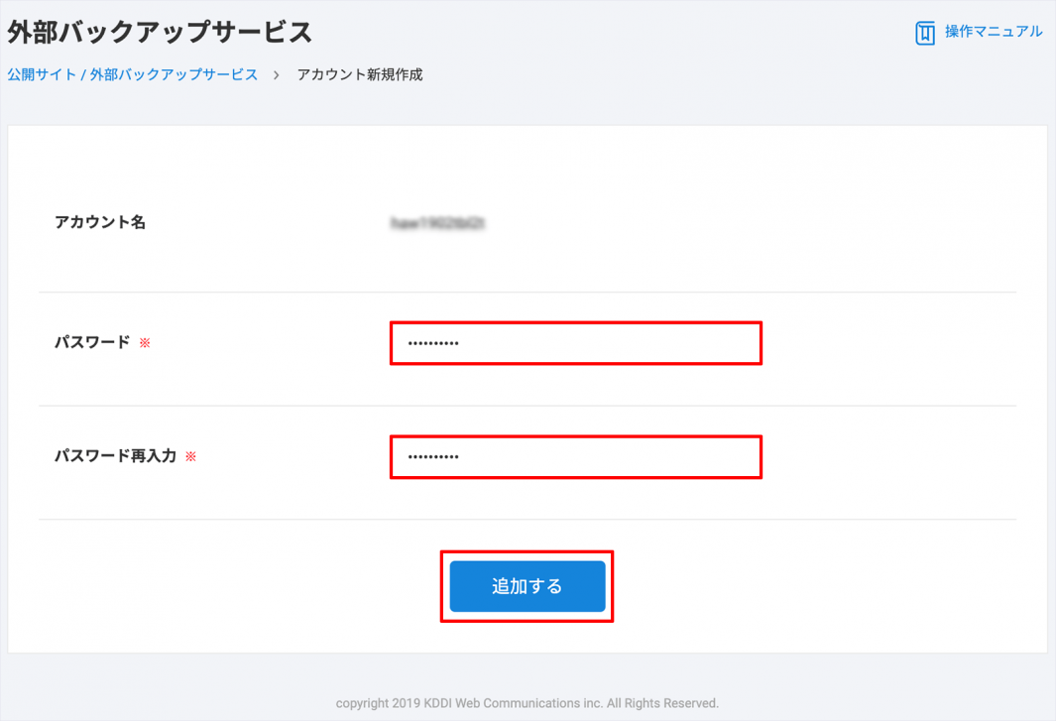Click the masked dots in the パスワード再入力 field
1056x721 pixels.
tap(433, 458)
